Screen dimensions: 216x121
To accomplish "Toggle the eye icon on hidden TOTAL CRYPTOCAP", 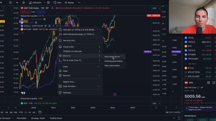I will 44,19.
